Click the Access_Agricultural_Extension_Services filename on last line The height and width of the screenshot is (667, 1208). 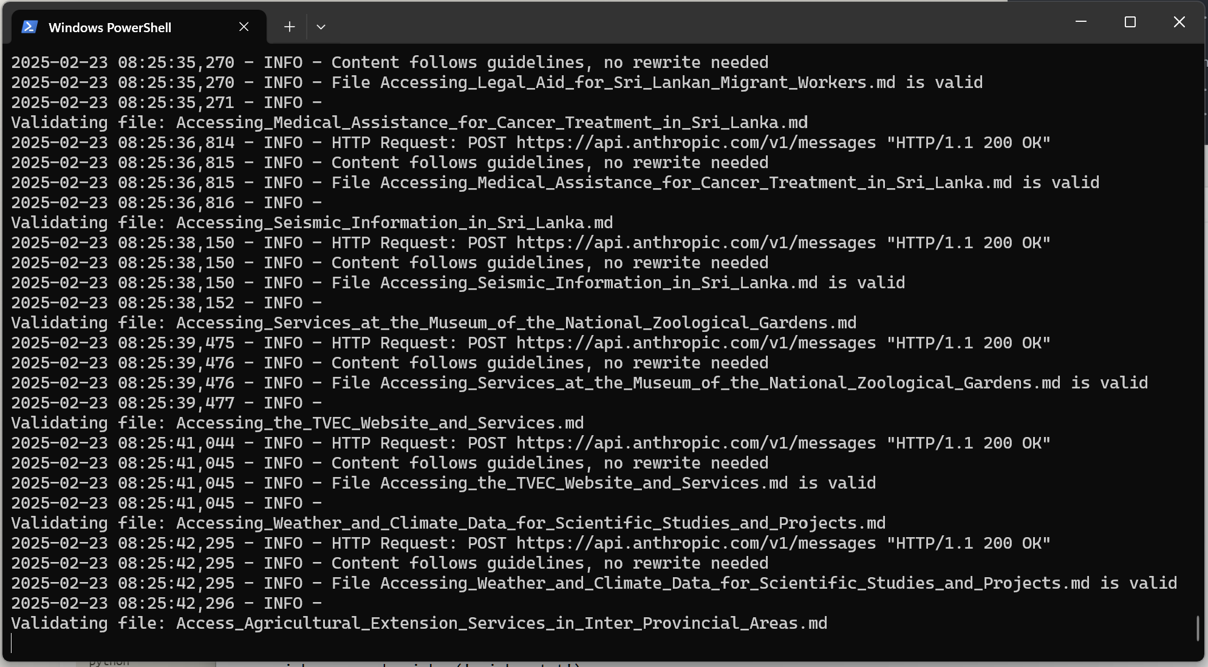(x=502, y=623)
